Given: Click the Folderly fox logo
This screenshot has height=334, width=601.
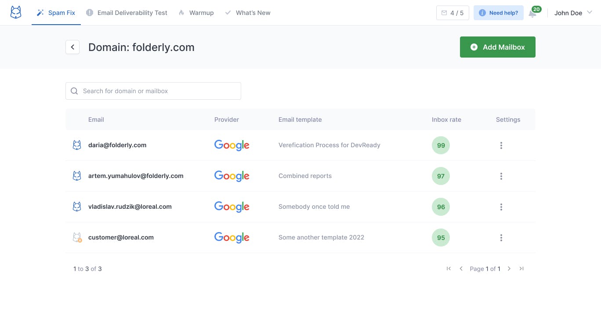Looking at the screenshot, I should (x=15, y=12).
